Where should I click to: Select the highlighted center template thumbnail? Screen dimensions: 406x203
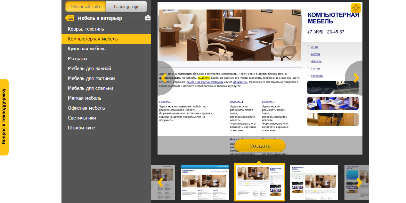(260, 183)
